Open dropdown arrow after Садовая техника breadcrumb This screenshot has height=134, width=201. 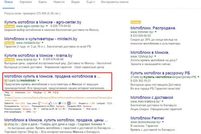104,124
